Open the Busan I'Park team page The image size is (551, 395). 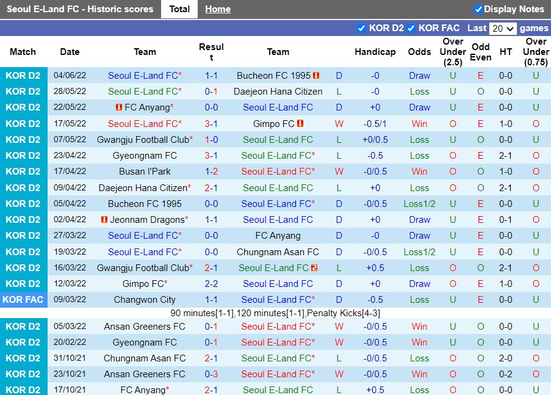(x=144, y=172)
